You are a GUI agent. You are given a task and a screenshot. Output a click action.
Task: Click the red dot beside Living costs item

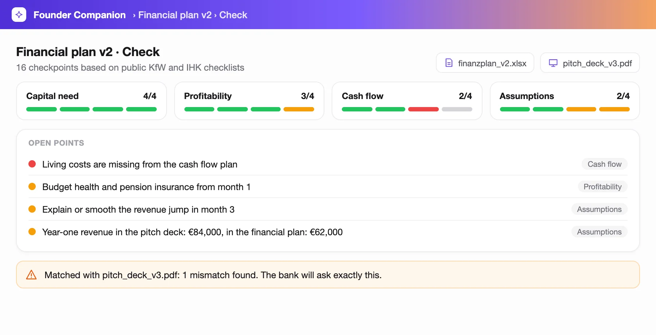tap(32, 164)
